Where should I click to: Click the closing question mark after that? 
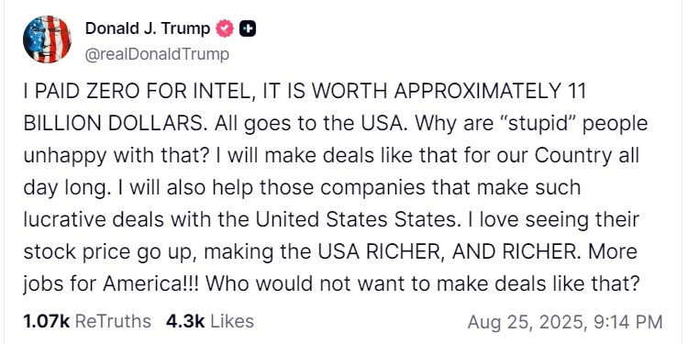click(631, 284)
